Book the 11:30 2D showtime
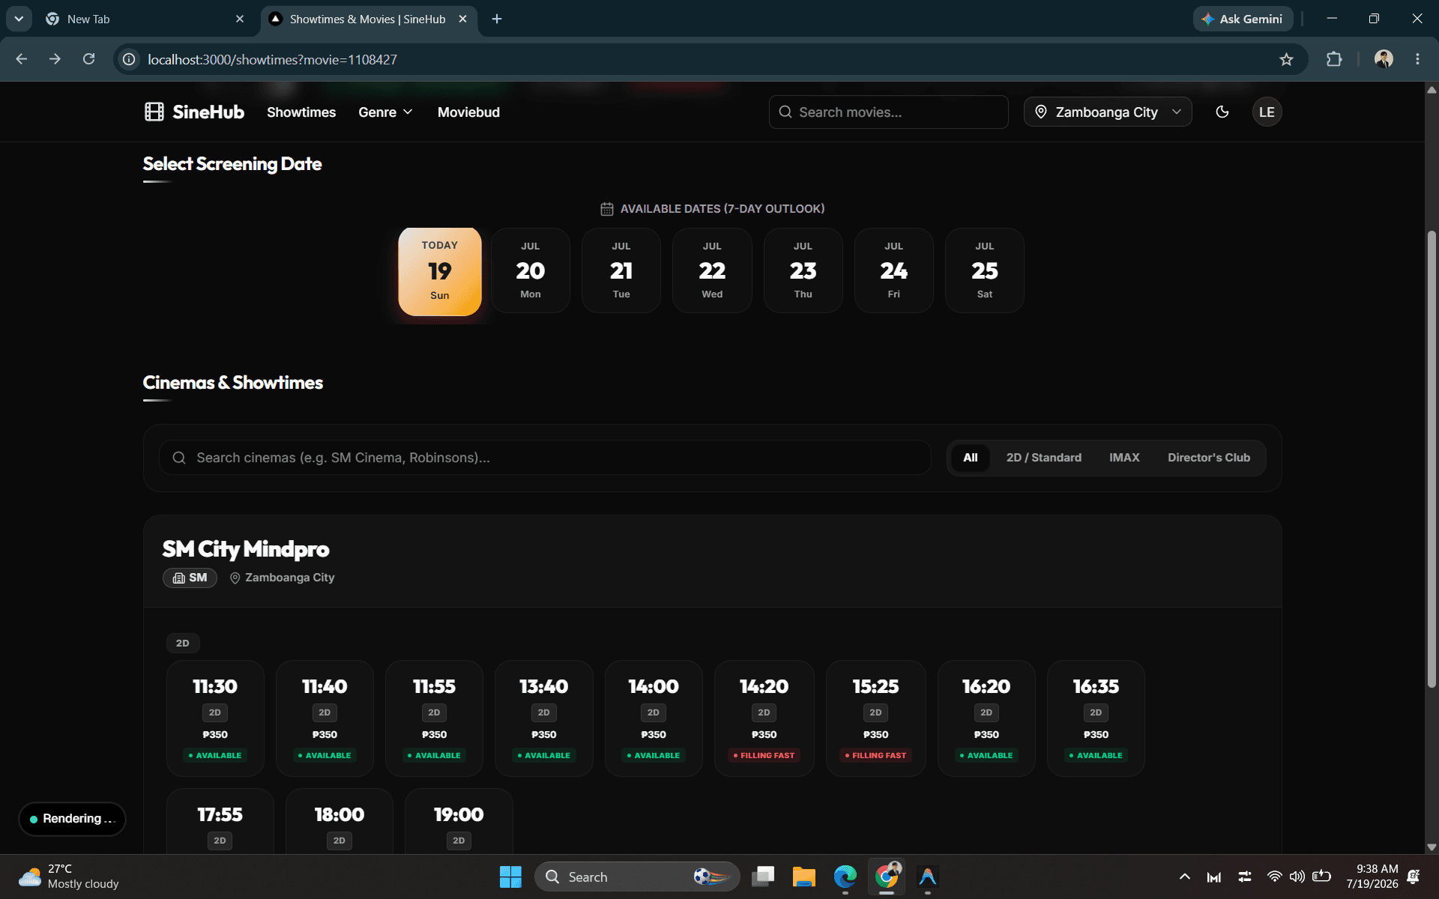 click(x=215, y=718)
